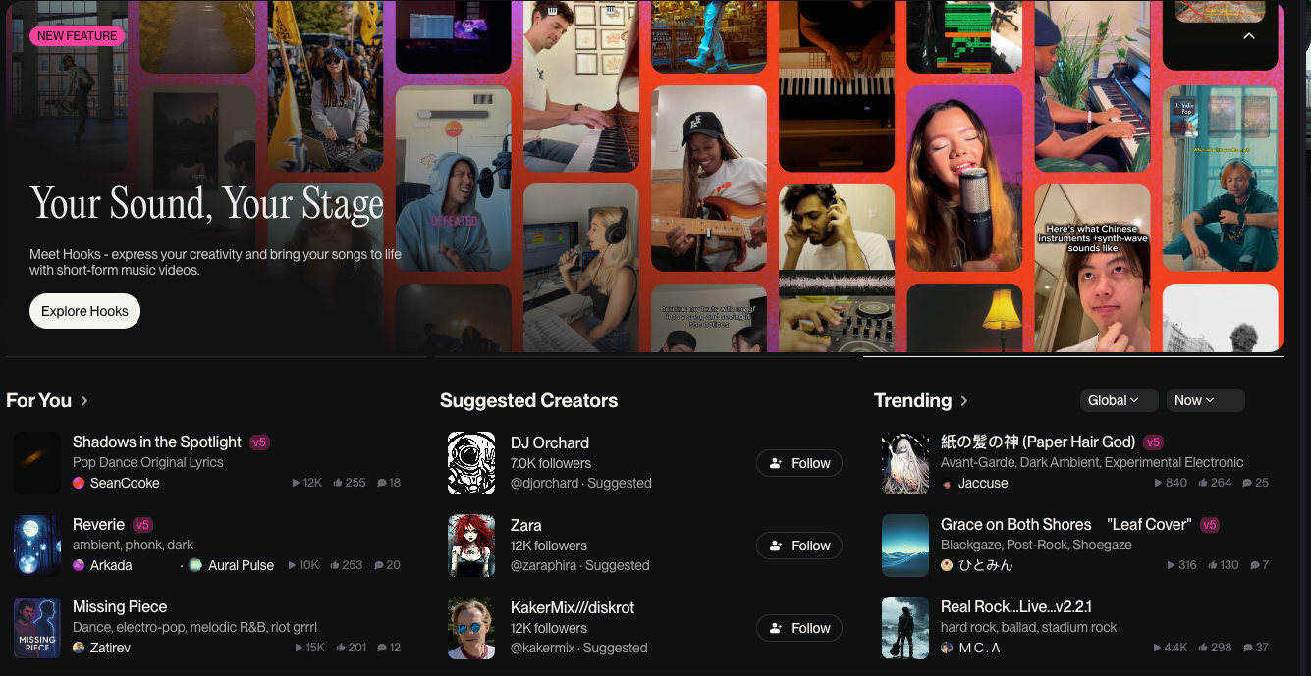Click the Explore Hooks button
This screenshot has width=1311, height=676.
pyautogui.click(x=84, y=311)
